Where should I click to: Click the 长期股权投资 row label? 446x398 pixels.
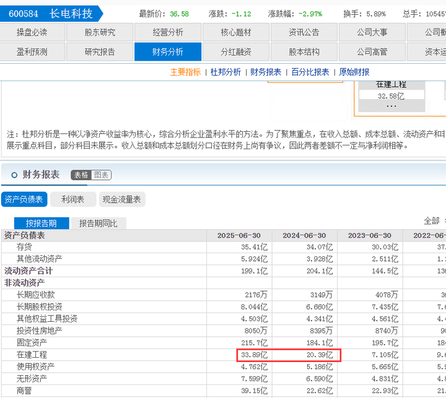39,307
